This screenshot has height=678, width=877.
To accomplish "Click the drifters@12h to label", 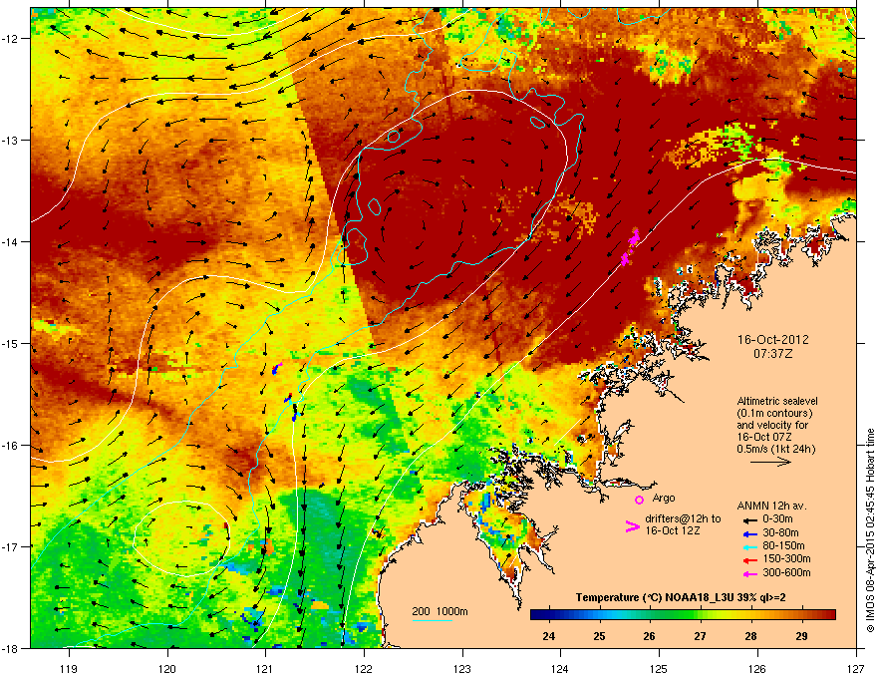I will 683,518.
